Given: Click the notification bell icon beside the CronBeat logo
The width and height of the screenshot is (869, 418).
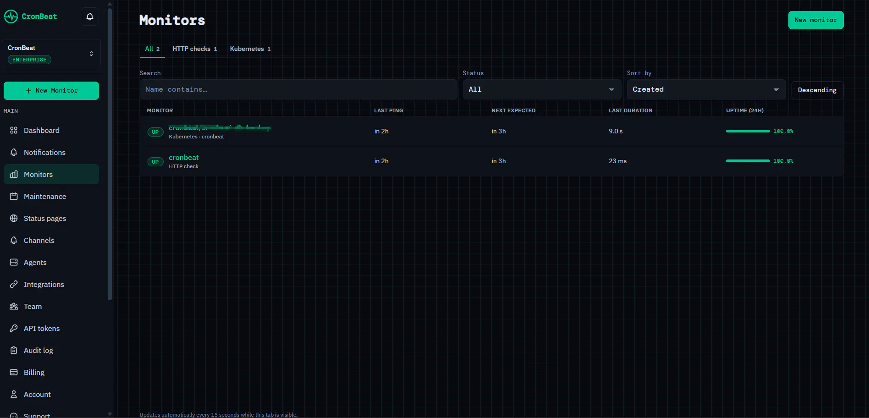Looking at the screenshot, I should coord(90,16).
